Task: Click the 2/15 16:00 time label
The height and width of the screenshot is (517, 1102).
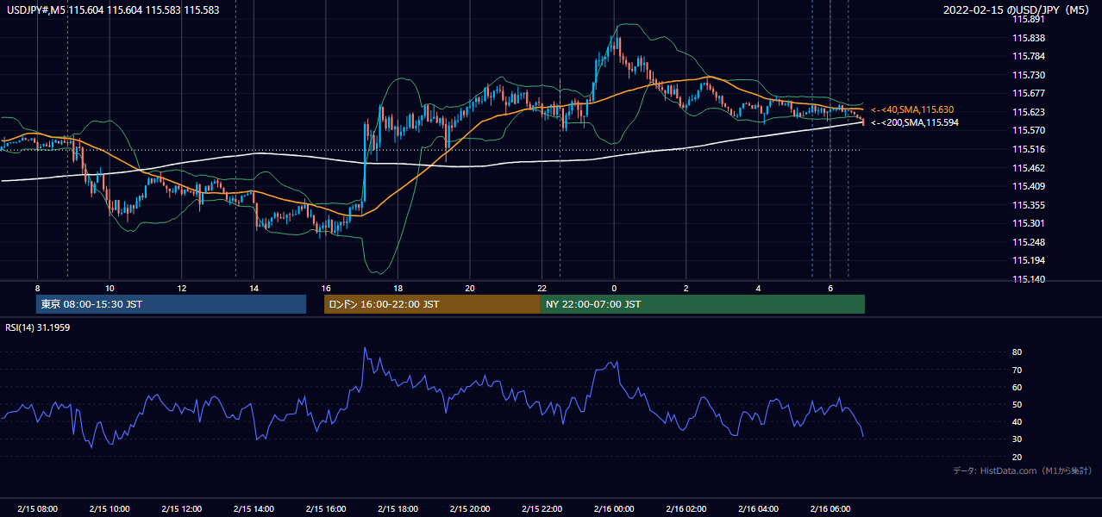Action: point(325,508)
